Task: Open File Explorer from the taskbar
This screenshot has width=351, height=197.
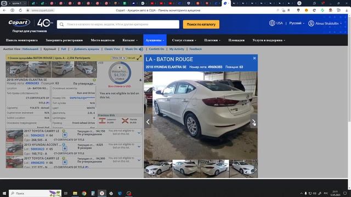Action: pos(75,193)
